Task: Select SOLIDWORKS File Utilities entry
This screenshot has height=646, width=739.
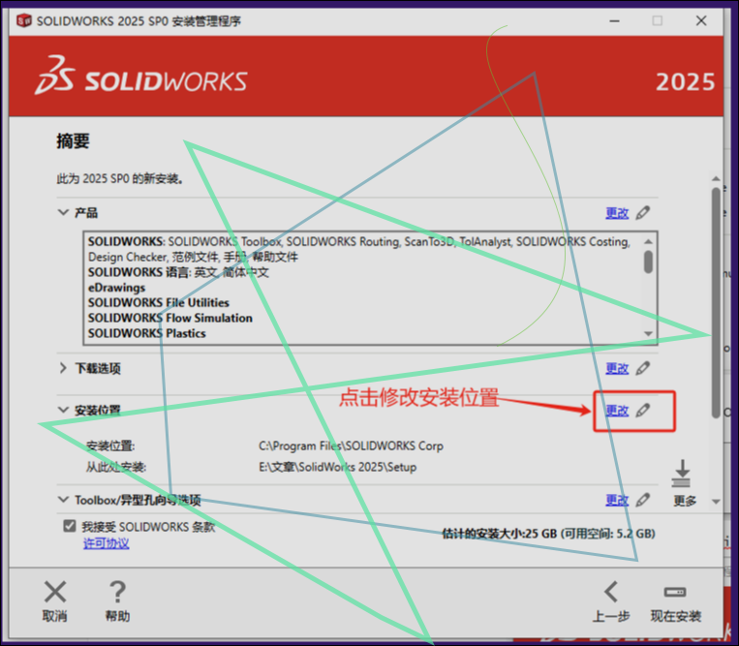Action: pyautogui.click(x=159, y=302)
